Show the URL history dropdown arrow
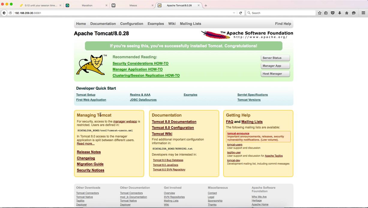 pos(234,13)
